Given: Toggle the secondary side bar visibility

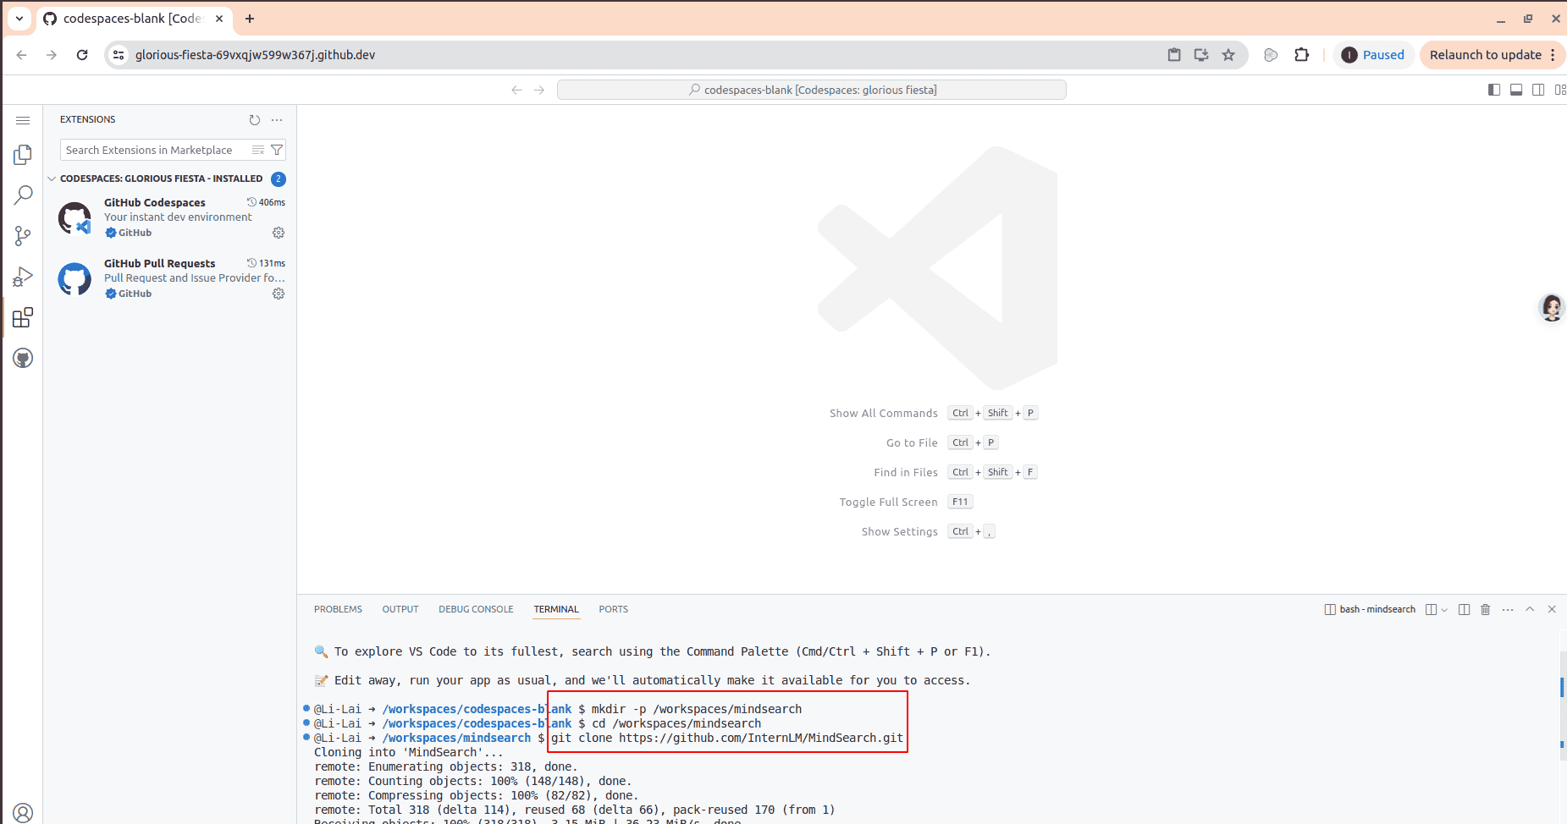Looking at the screenshot, I should (x=1538, y=90).
